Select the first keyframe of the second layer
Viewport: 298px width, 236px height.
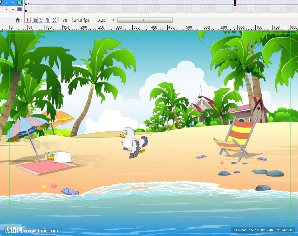tap(26, 11)
